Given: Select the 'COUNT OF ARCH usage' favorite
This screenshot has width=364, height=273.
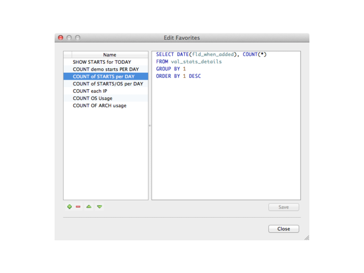Looking at the screenshot, I should pyautogui.click(x=106, y=106).
